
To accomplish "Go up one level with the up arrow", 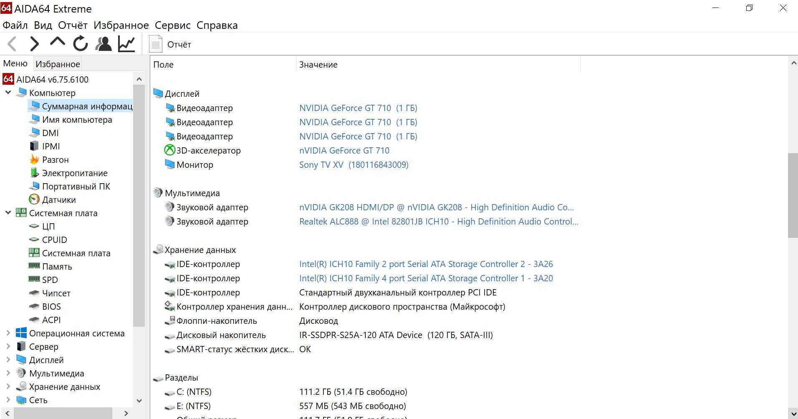I will point(57,42).
